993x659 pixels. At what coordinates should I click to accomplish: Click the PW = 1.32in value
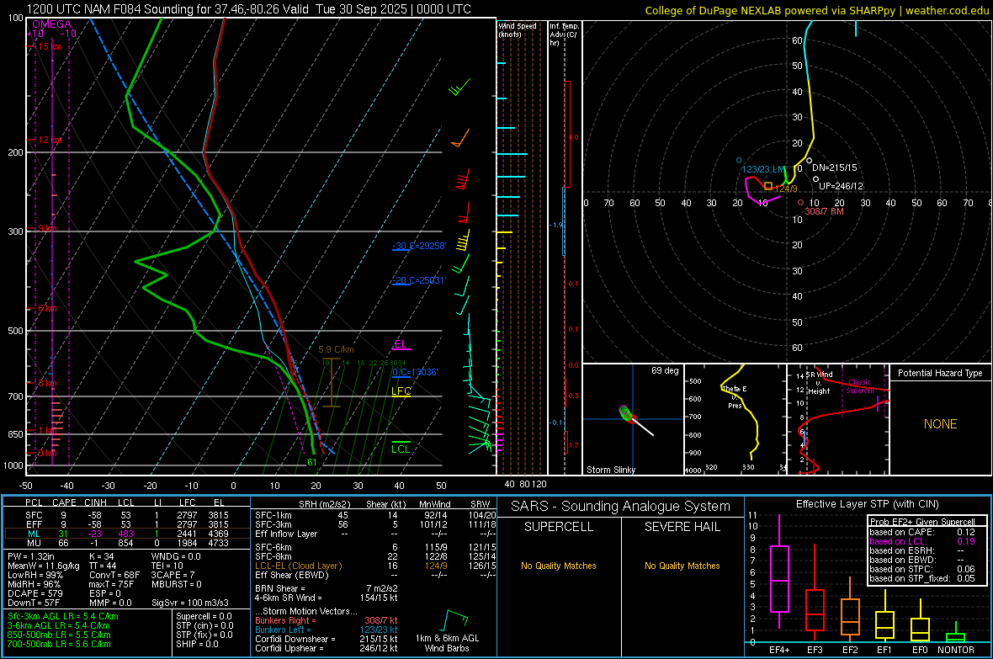point(31,556)
